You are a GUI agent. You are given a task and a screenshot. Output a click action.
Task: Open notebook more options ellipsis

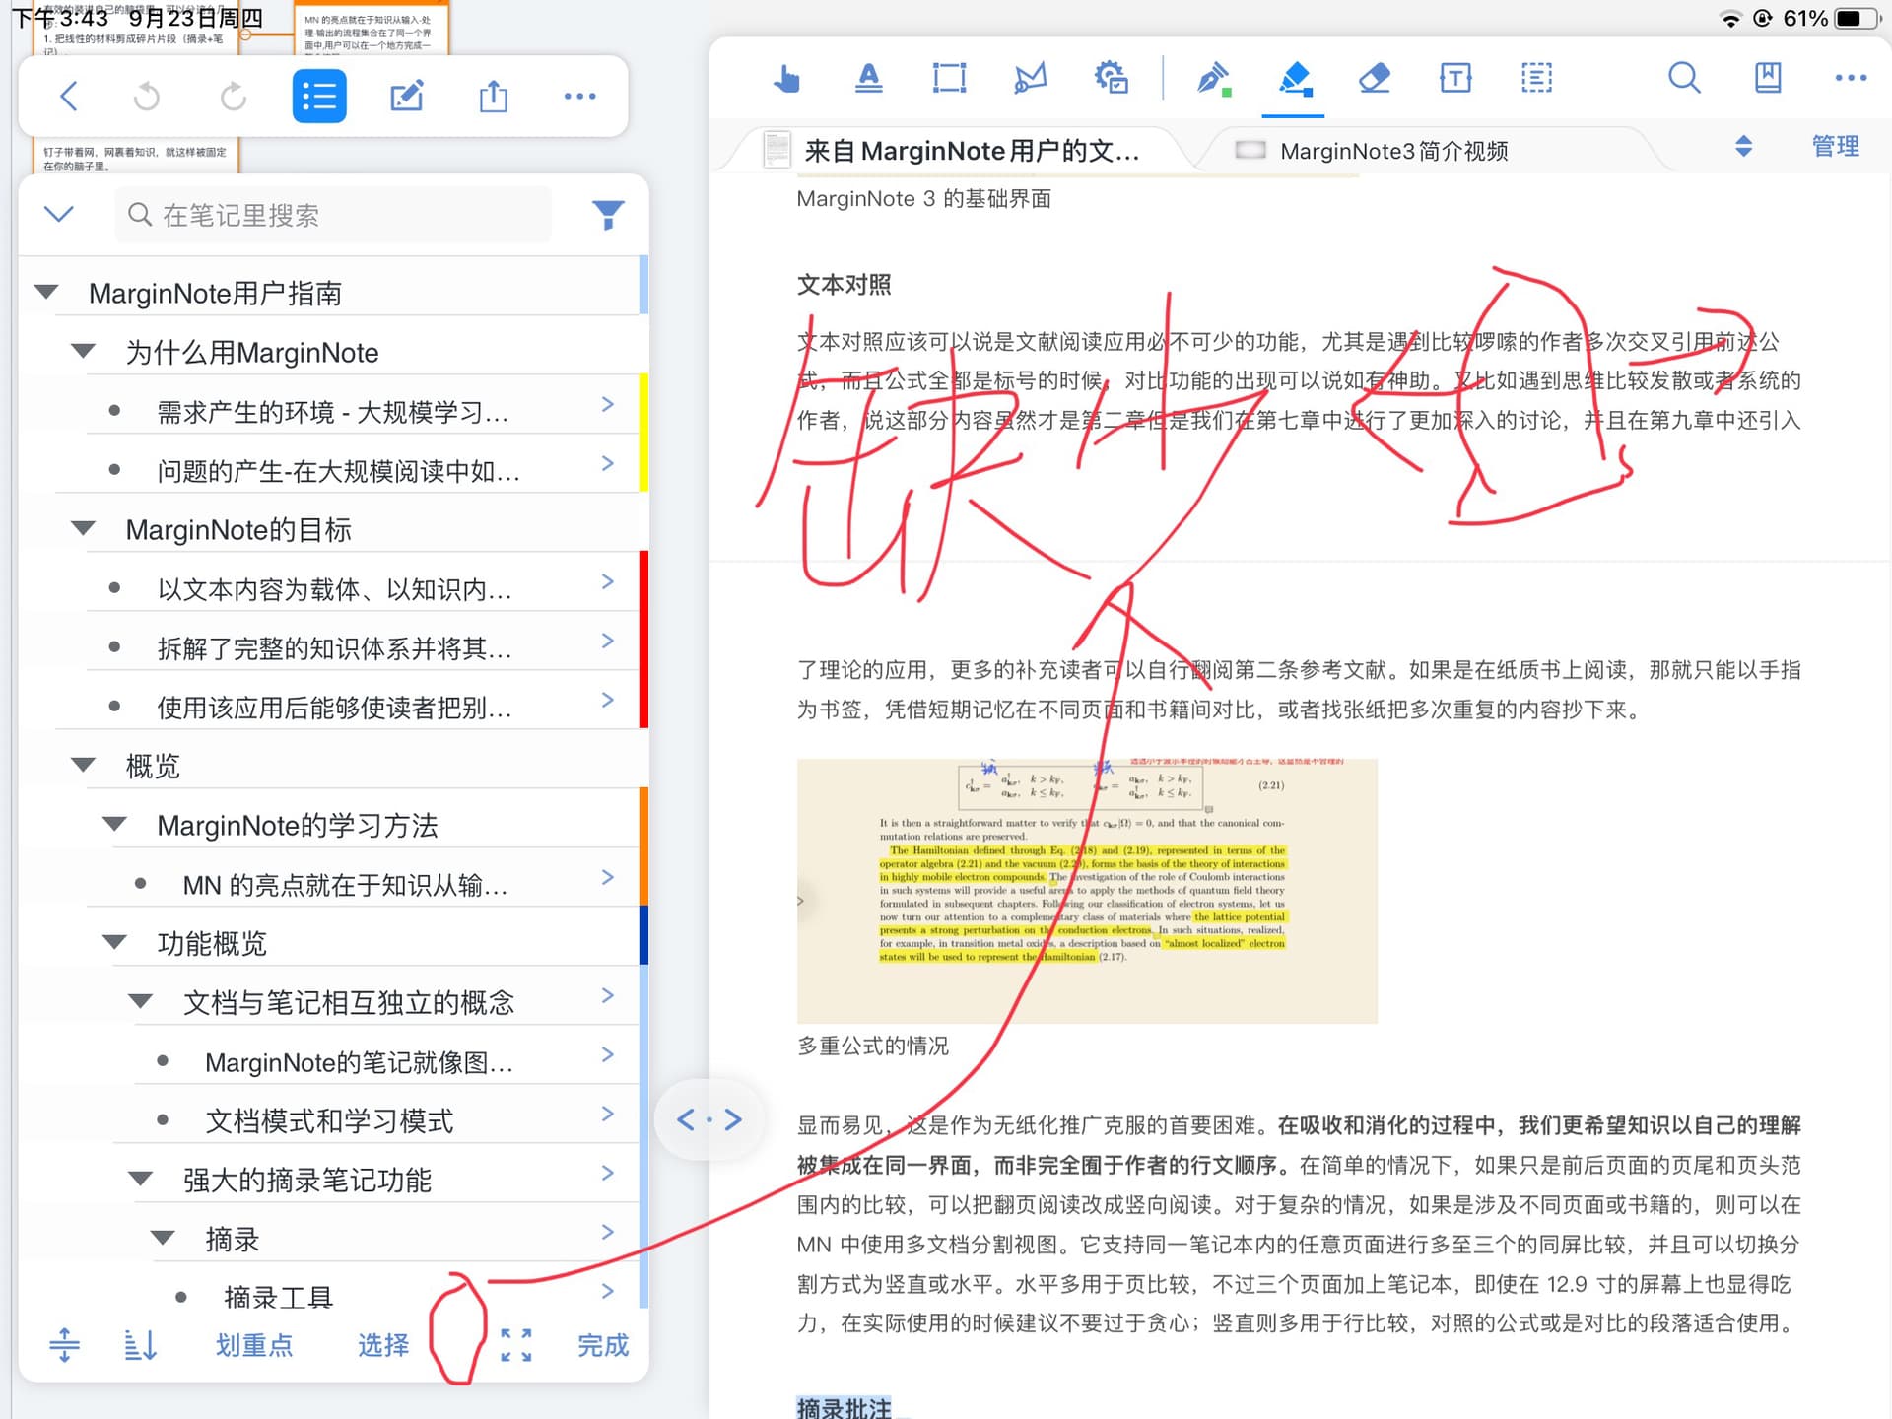pos(579,97)
